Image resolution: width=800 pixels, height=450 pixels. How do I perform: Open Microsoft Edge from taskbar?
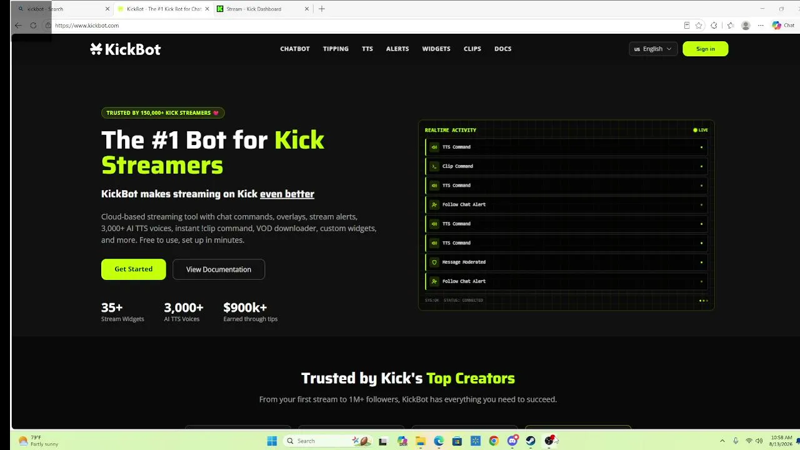tap(439, 441)
